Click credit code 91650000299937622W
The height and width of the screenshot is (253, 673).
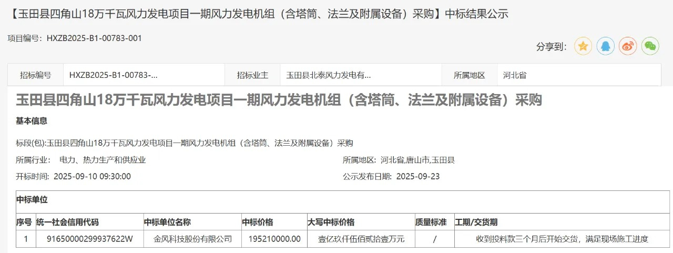point(90,239)
